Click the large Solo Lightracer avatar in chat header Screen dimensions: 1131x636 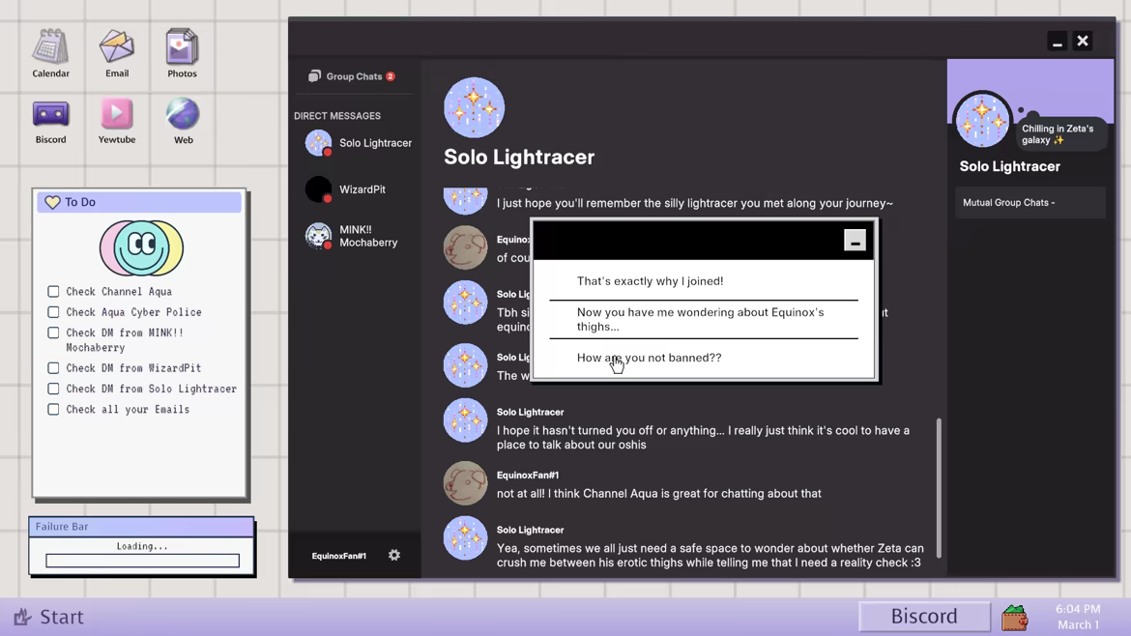point(474,107)
